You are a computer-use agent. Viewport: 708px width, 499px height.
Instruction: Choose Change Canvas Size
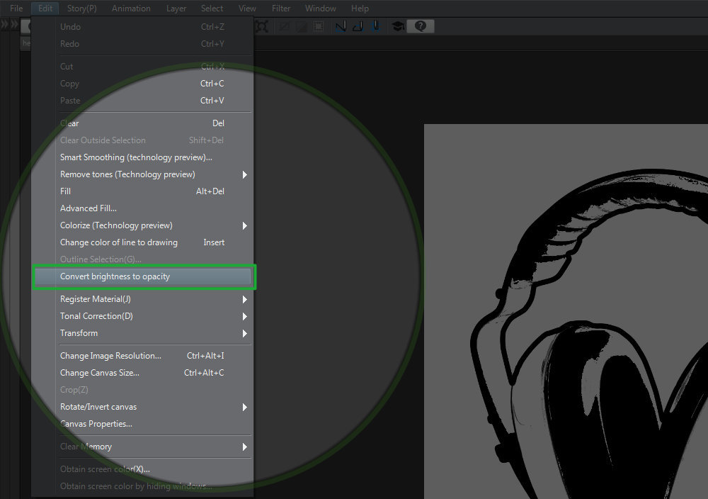click(x=100, y=373)
